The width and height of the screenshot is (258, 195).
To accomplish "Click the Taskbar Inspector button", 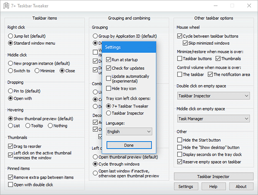I will click(x=213, y=176).
